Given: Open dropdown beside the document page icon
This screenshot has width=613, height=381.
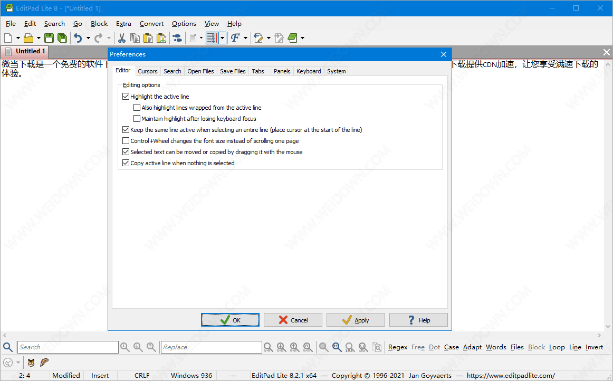Looking at the screenshot, I should pos(201,38).
